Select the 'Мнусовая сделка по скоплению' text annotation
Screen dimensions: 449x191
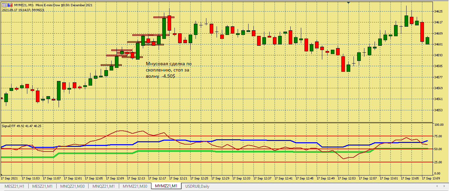[169, 70]
